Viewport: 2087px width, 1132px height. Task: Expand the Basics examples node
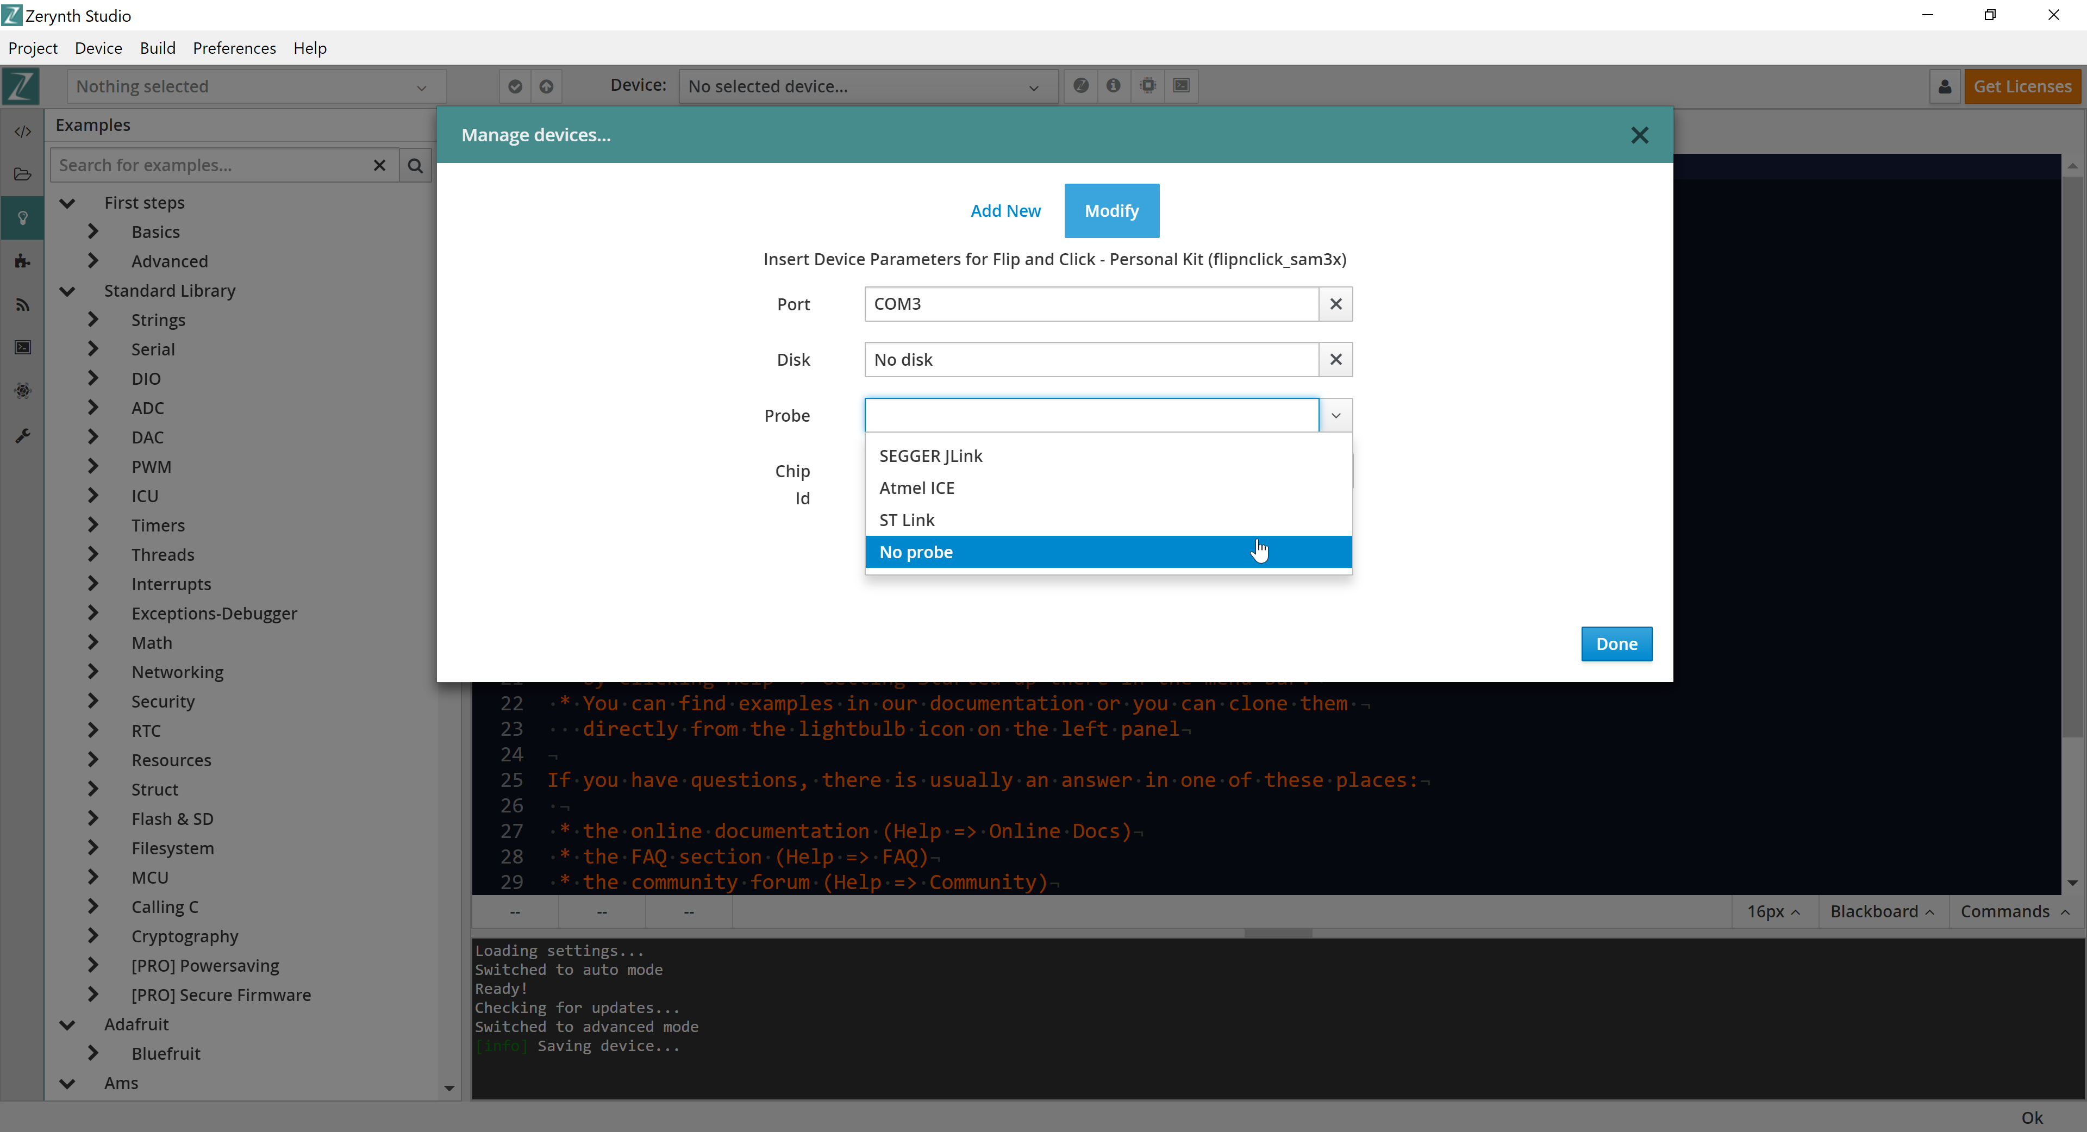pyautogui.click(x=93, y=232)
